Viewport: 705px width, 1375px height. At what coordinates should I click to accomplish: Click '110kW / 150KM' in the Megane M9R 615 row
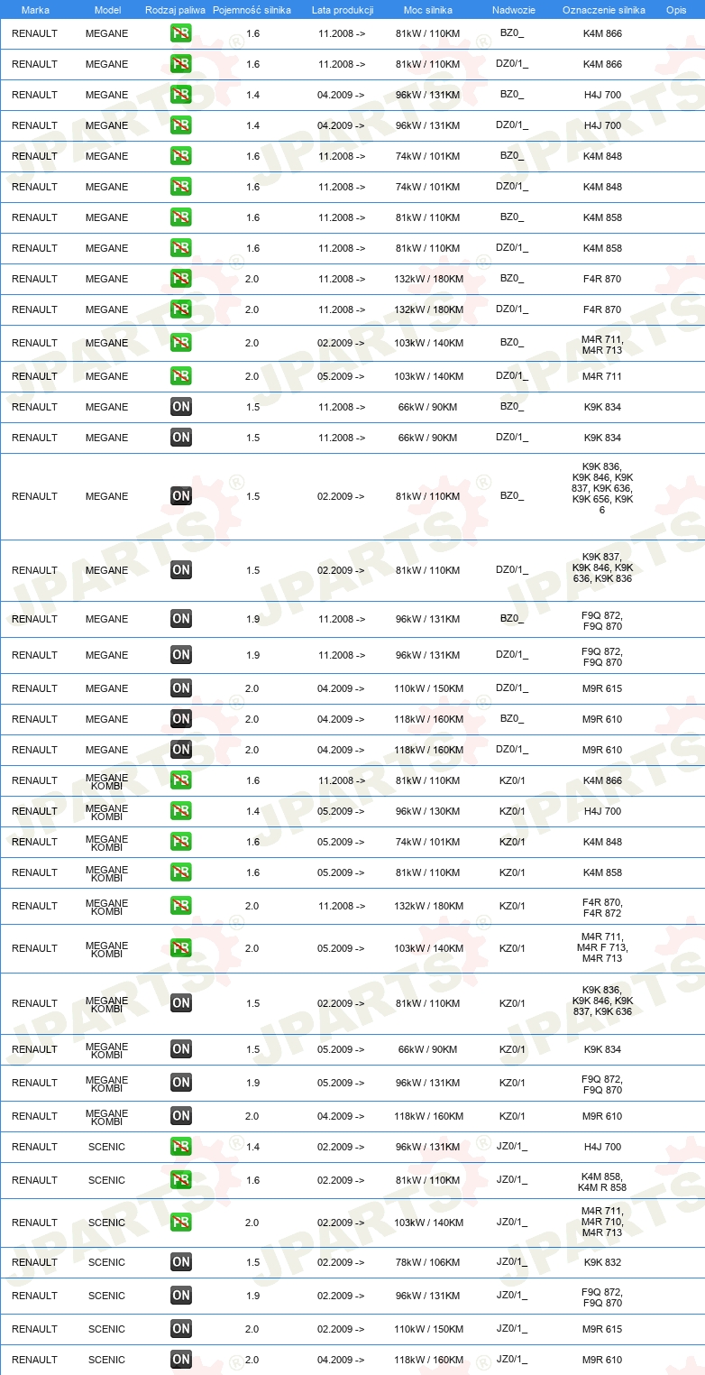428,688
